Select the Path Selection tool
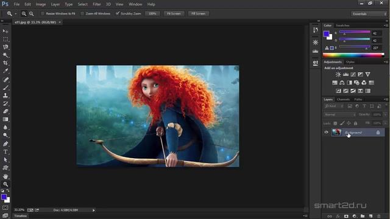This screenshot has height=219, width=390. (x=5, y=159)
